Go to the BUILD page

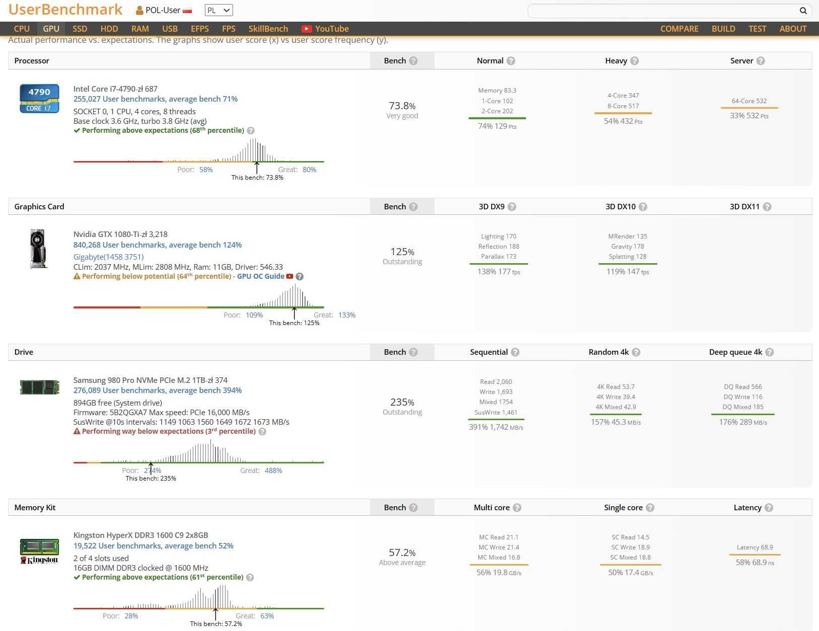(723, 29)
